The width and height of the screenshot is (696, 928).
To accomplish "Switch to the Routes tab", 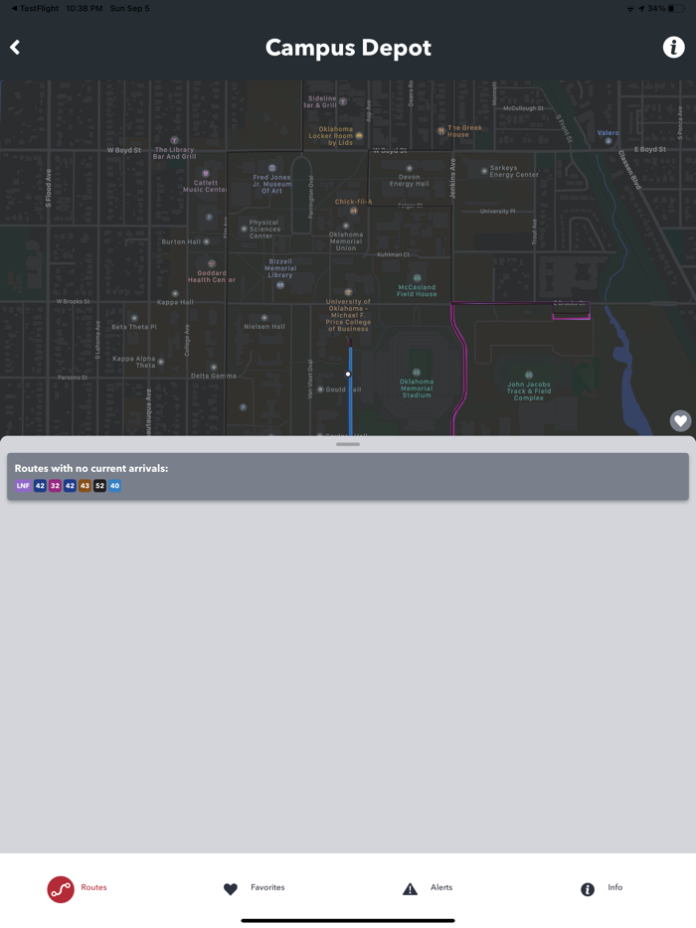I will [77, 888].
